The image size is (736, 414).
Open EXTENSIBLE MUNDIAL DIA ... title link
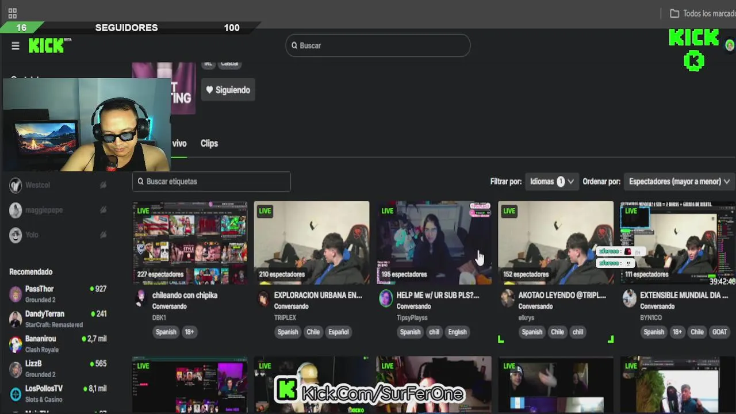pyautogui.click(x=684, y=295)
